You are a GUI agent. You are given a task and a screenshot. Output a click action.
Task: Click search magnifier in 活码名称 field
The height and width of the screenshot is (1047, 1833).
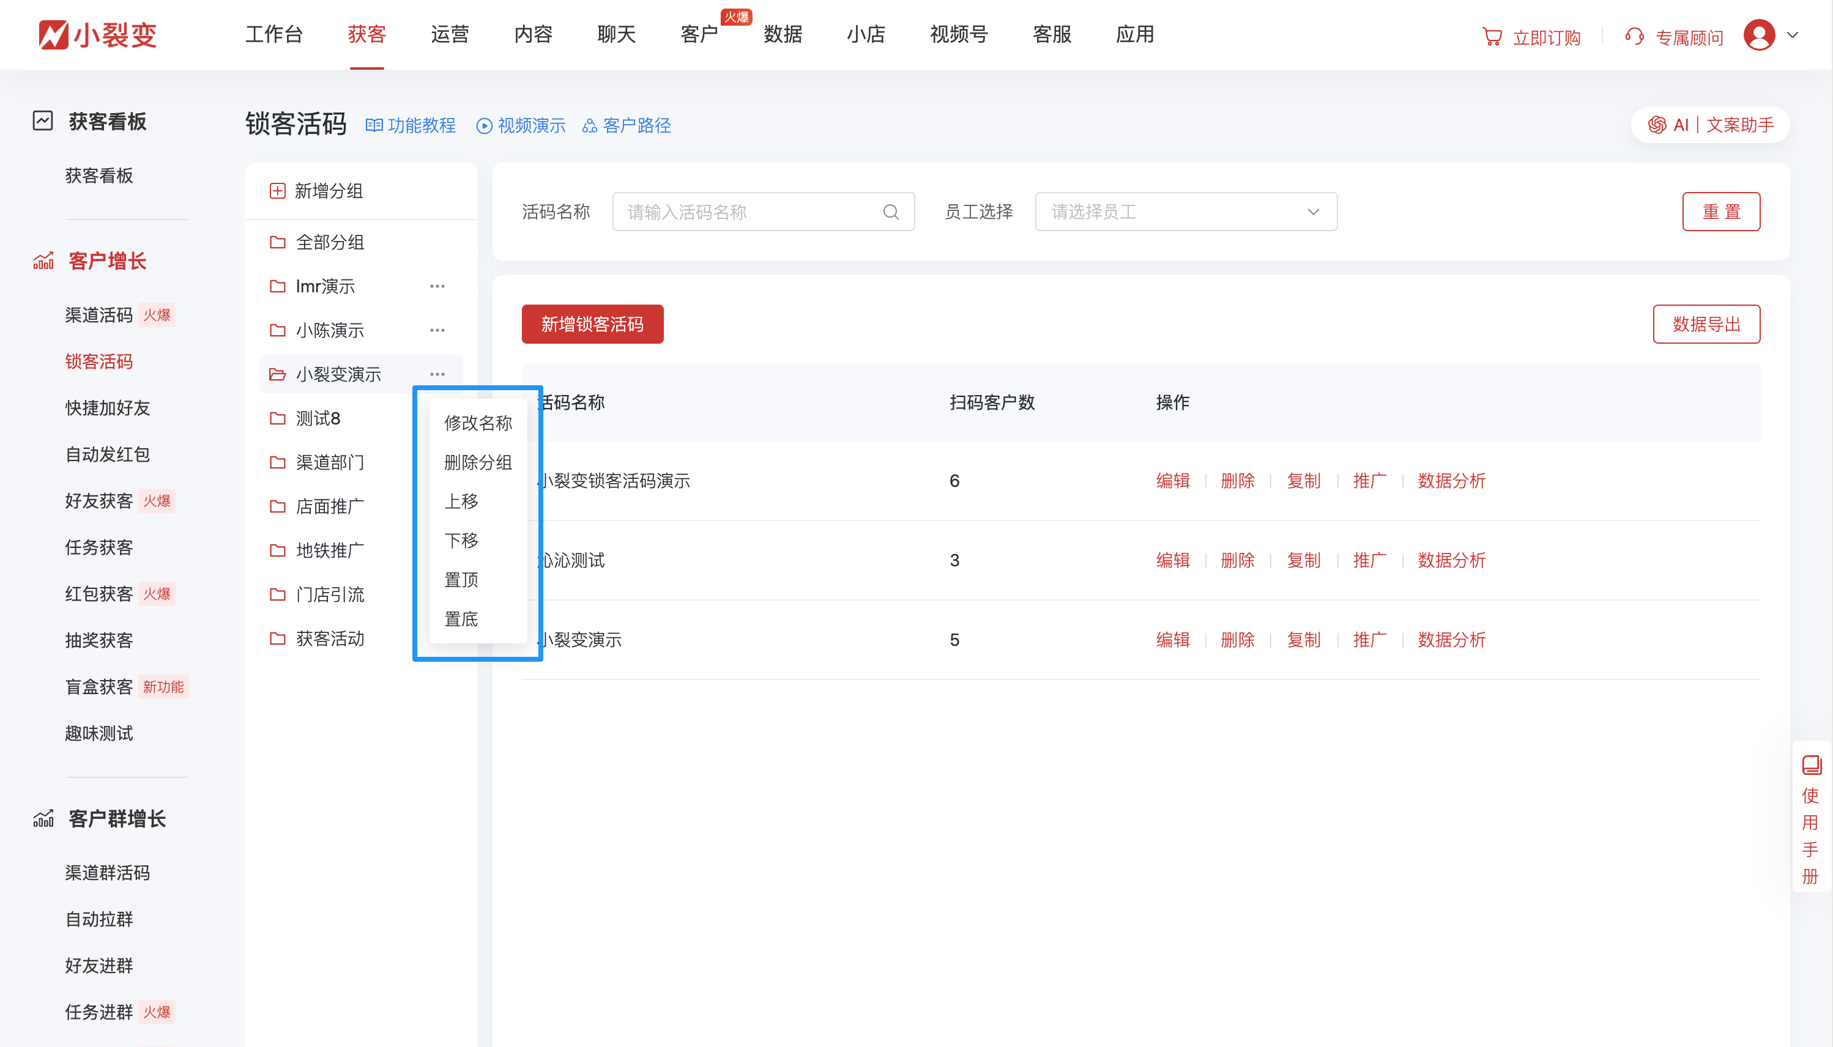click(x=891, y=212)
